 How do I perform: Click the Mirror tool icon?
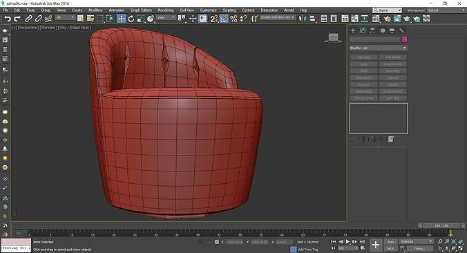point(303,19)
